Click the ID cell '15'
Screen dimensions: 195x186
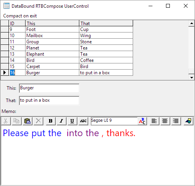[x=17, y=67]
